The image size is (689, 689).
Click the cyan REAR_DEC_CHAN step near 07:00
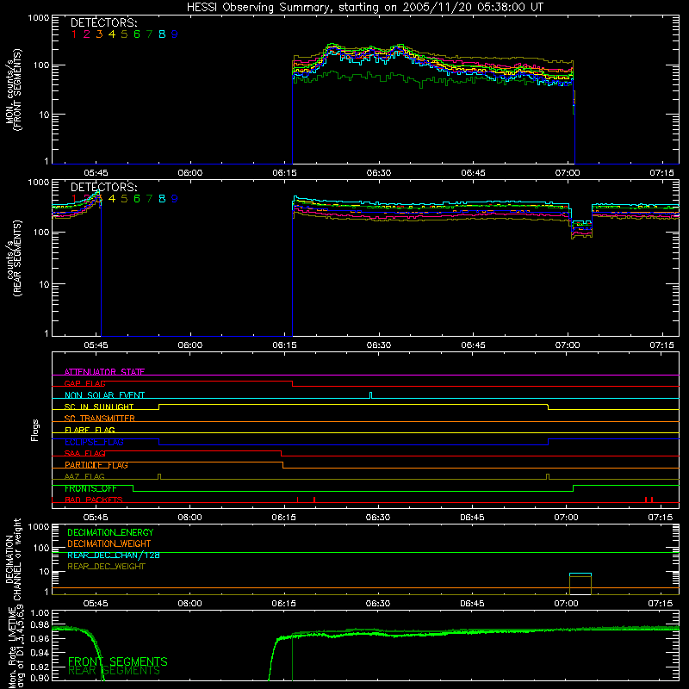[580, 574]
